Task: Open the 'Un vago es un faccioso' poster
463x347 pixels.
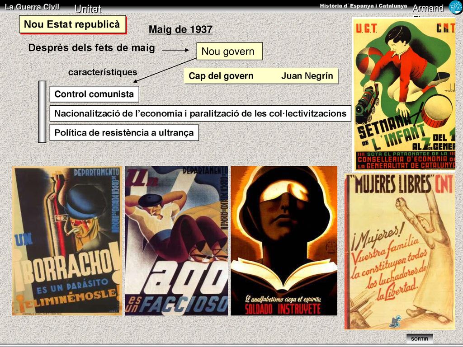Action: [177, 241]
